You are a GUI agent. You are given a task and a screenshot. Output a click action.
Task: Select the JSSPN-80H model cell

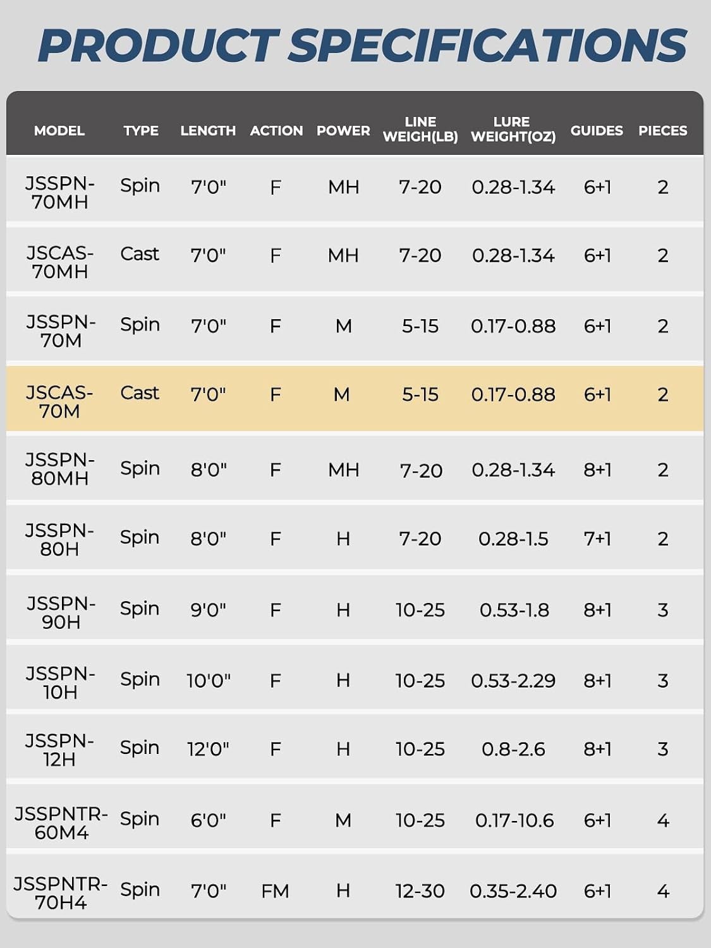59,540
